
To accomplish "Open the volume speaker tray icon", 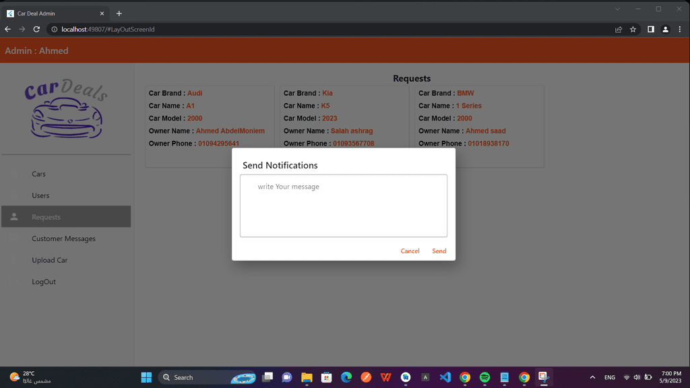I will 637,377.
